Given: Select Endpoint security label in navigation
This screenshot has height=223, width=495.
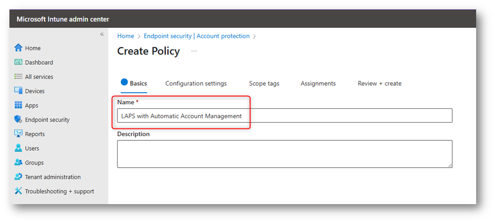Looking at the screenshot, I should (47, 120).
